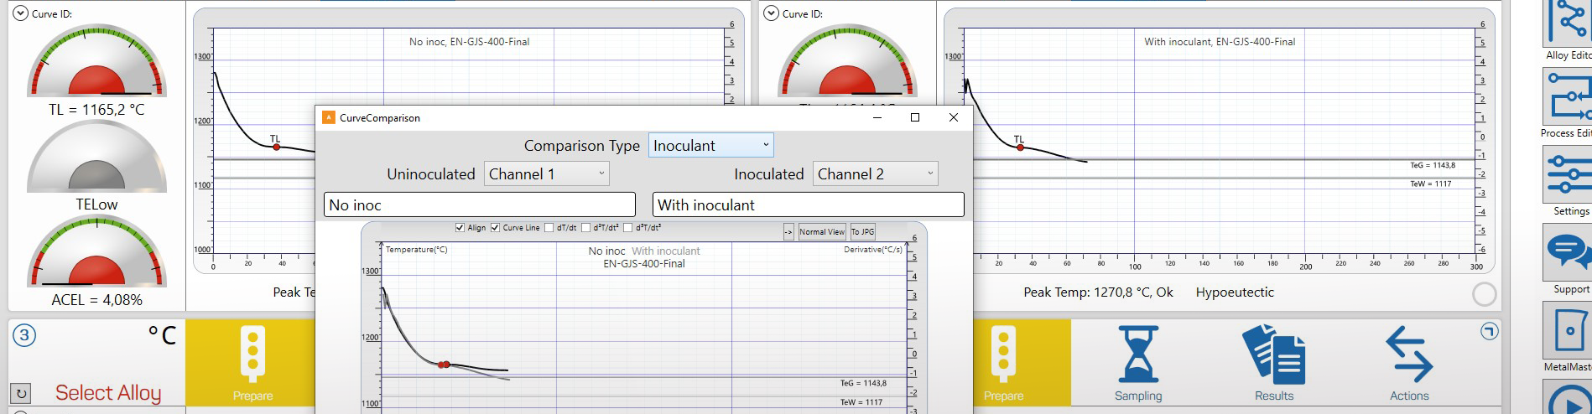Uncheck the Curve Line checkbox
Image resolution: width=1592 pixels, height=414 pixels.
[496, 228]
